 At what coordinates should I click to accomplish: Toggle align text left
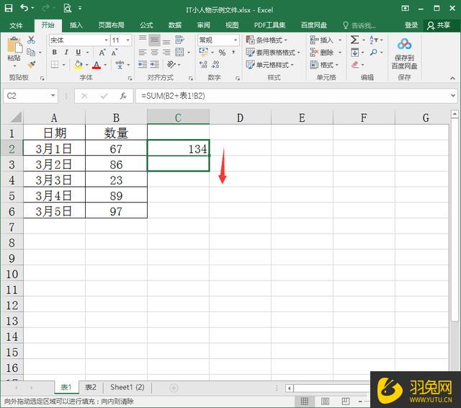143,53
